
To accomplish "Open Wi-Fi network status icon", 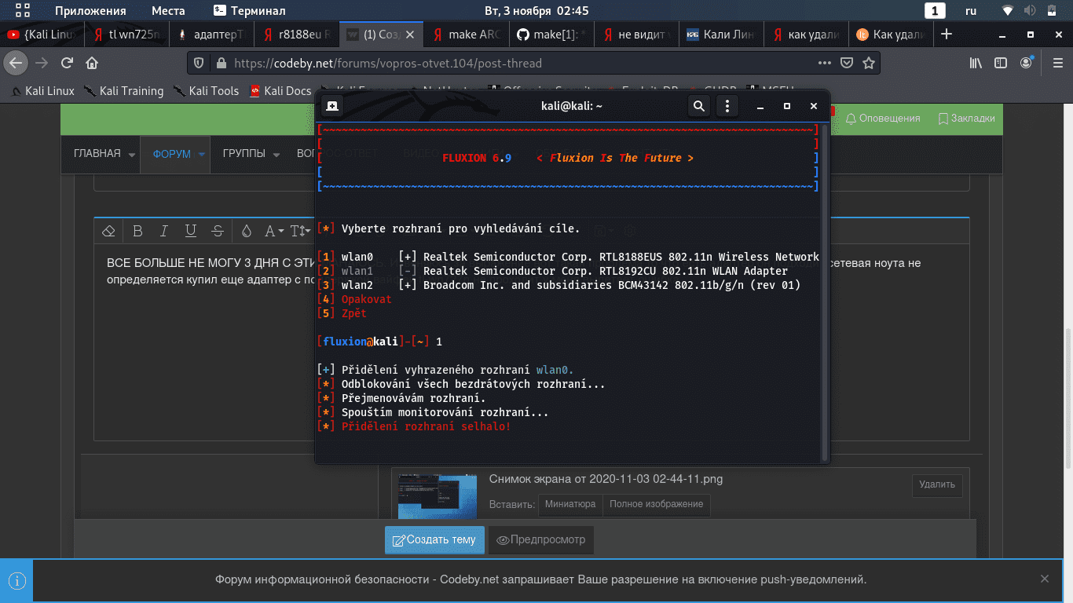I will coord(1008,11).
